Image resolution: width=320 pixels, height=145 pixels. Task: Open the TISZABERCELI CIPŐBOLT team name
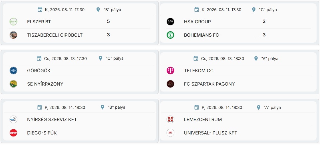55,35
